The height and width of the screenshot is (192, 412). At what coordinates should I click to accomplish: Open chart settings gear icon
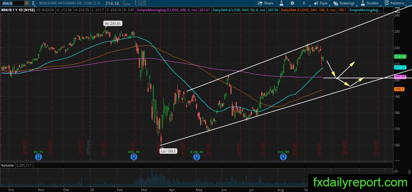292,3
